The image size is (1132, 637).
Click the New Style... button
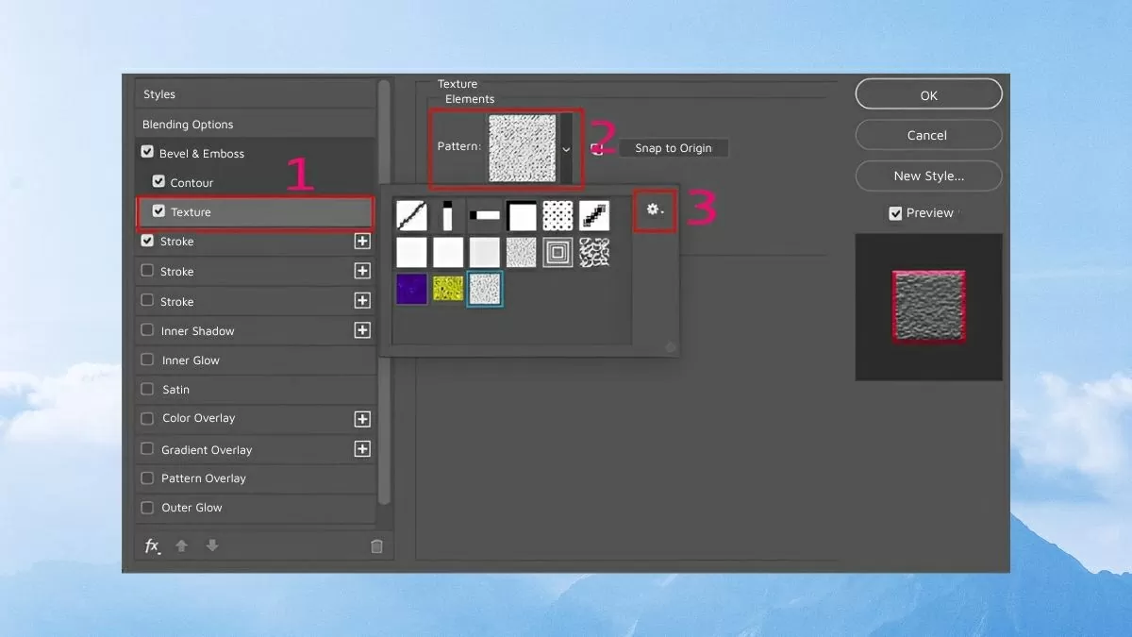[x=928, y=176]
